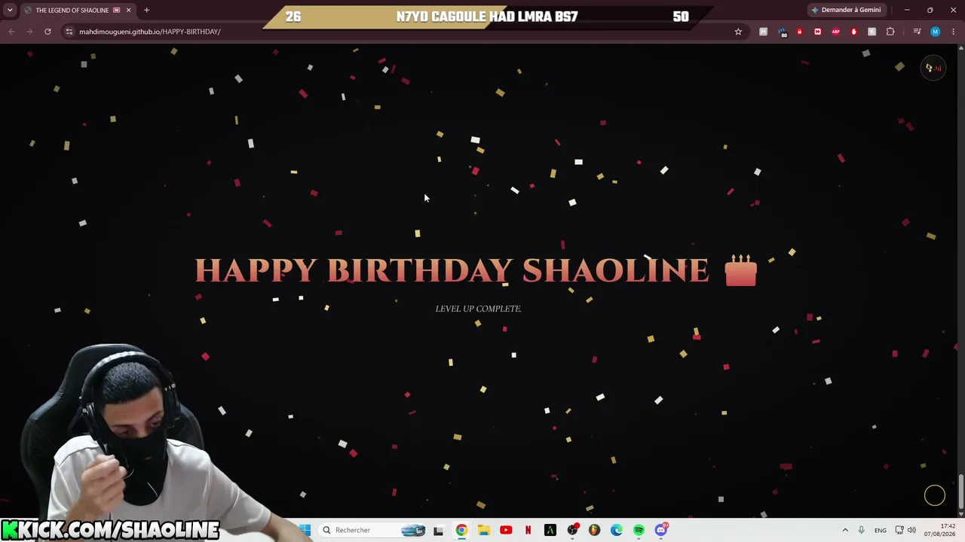Open OBS Studio from the taskbar

tap(573, 530)
